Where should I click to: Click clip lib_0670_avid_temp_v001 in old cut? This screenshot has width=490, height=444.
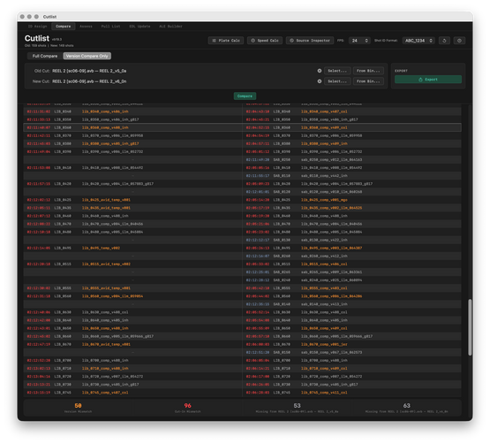106,344
